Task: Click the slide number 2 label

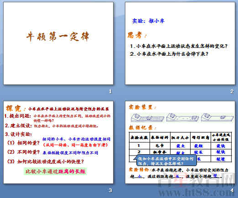Action: click(x=232, y=91)
